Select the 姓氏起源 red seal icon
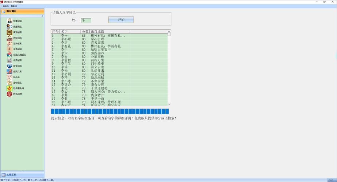Viewport: 337px width, 182px height. pyautogui.click(x=9, y=94)
